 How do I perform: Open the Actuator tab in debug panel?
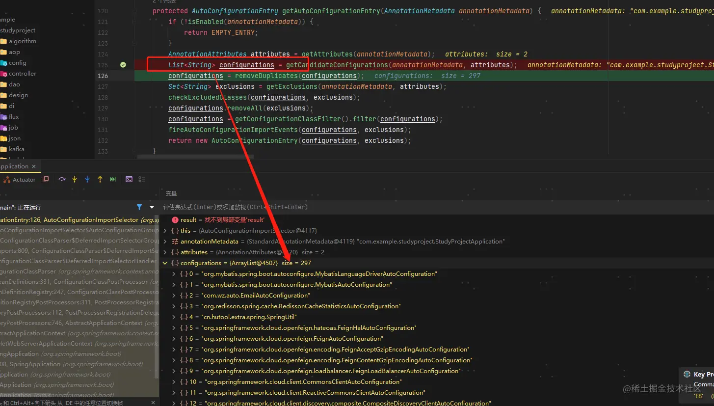(19, 180)
